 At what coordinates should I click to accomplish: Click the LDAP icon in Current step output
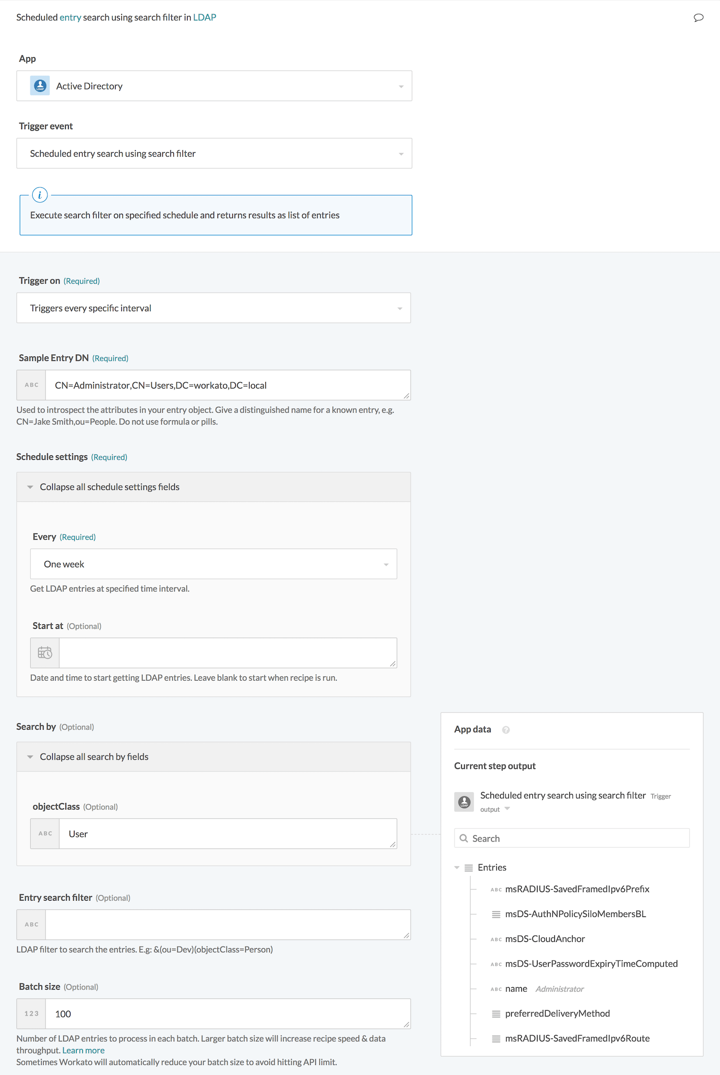tap(464, 801)
